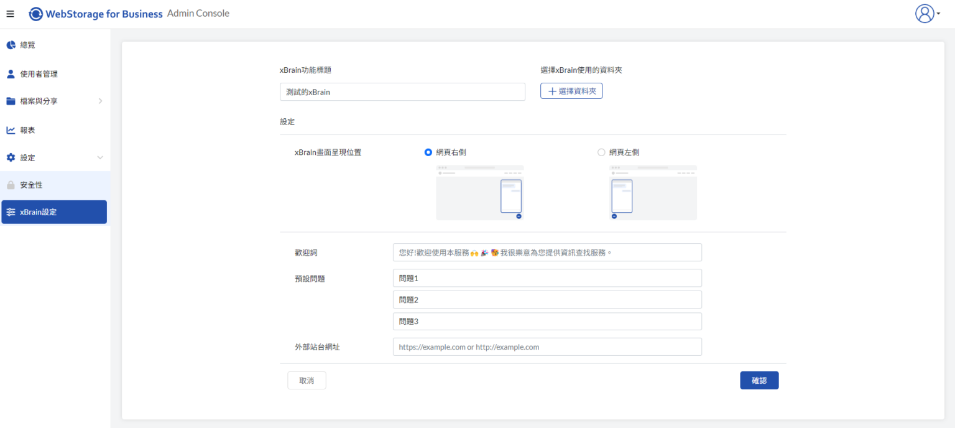Screen dimensions: 955x428
Task: Click the 設定 sidebar label
Action: [28, 158]
